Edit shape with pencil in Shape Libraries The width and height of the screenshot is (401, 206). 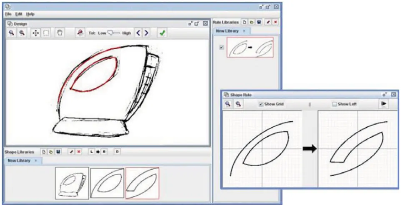tap(71, 152)
